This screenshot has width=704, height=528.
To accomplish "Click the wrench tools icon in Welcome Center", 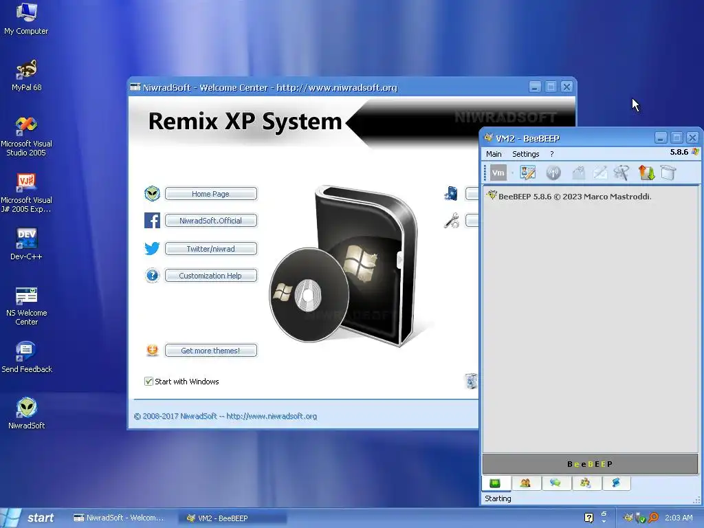I will [451, 221].
